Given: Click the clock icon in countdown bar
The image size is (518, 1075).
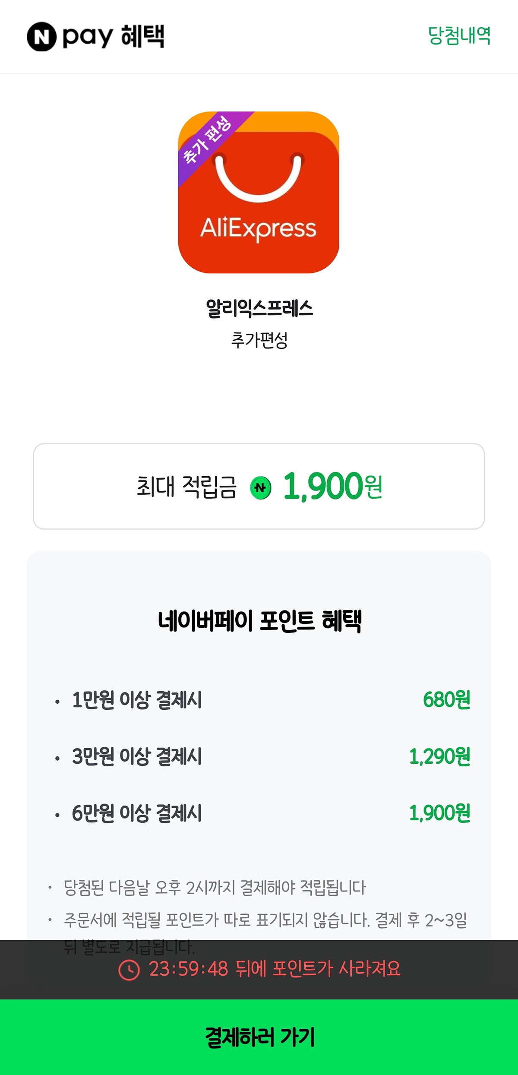Looking at the screenshot, I should (129, 970).
